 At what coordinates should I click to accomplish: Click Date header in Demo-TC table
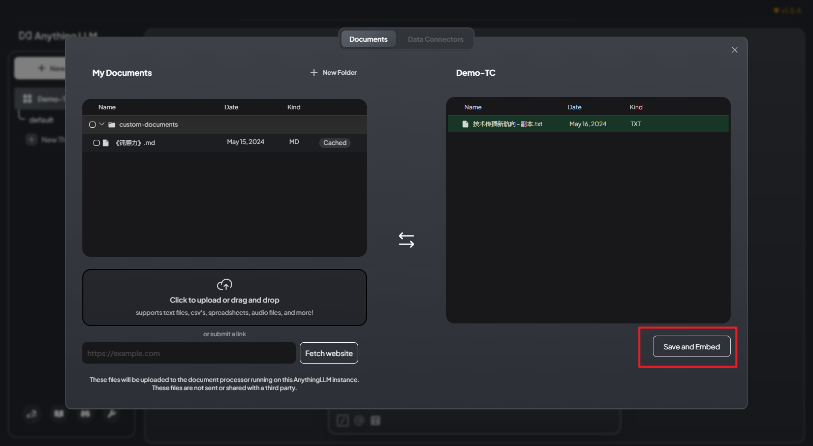[x=575, y=107]
